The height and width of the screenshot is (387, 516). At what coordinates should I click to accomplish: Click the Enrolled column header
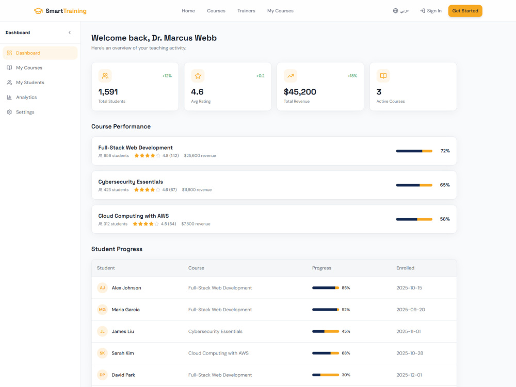405,268
